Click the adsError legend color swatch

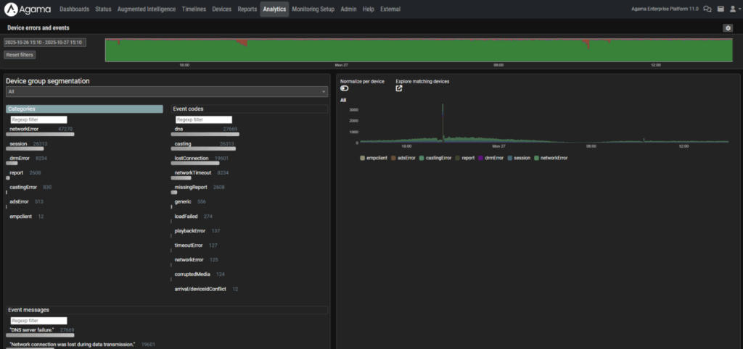394,157
